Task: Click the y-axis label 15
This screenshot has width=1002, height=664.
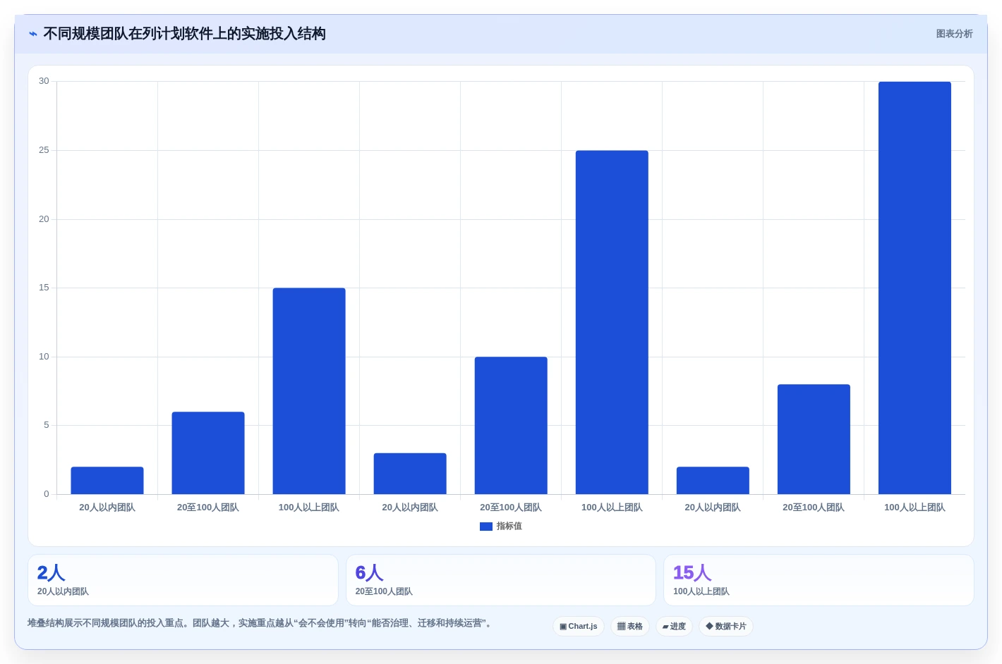Action: 44,288
